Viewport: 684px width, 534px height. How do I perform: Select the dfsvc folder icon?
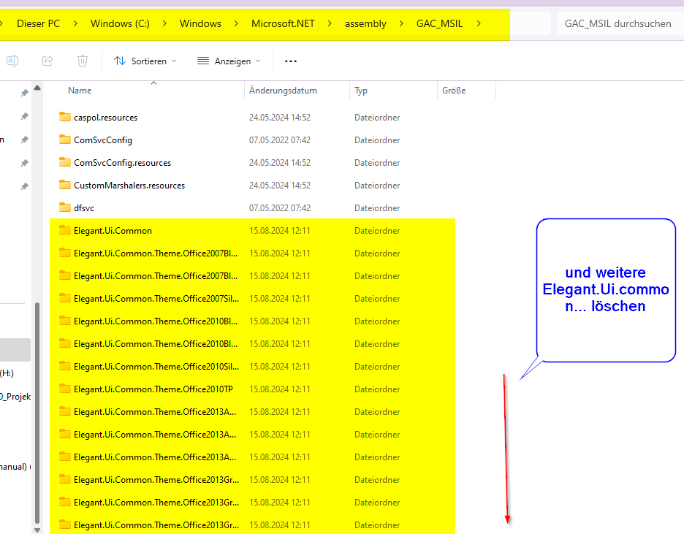click(65, 207)
